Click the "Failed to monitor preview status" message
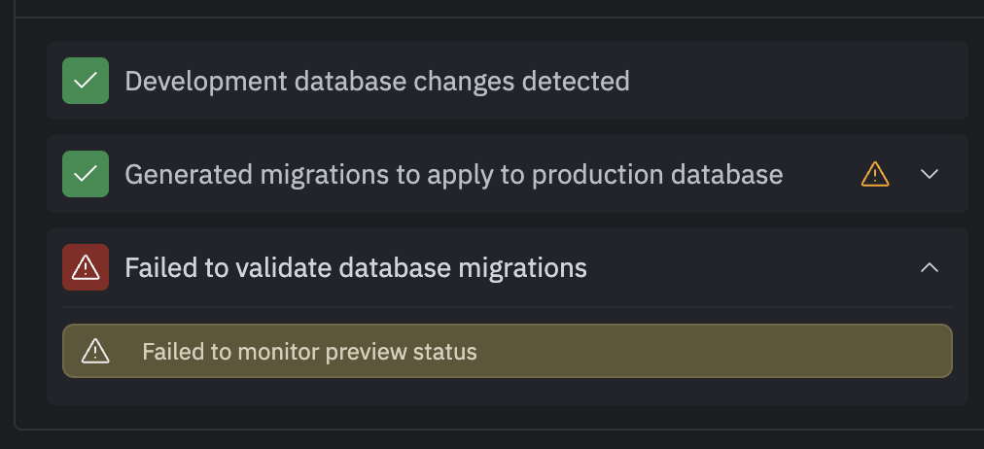The height and width of the screenshot is (449, 984). point(309,351)
